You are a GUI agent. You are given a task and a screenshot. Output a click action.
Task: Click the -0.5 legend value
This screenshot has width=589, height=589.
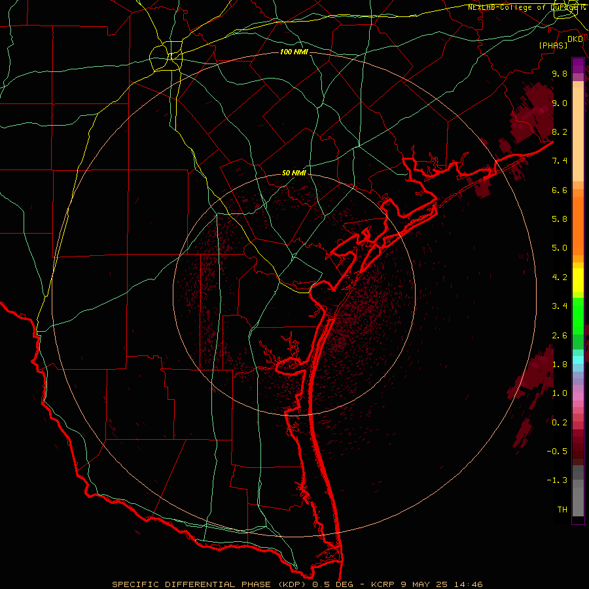pyautogui.click(x=557, y=452)
